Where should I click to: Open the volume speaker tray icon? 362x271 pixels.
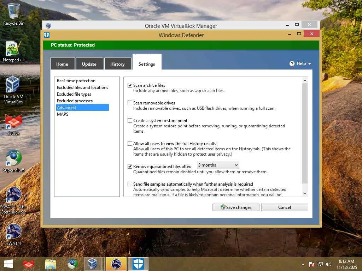328,264
